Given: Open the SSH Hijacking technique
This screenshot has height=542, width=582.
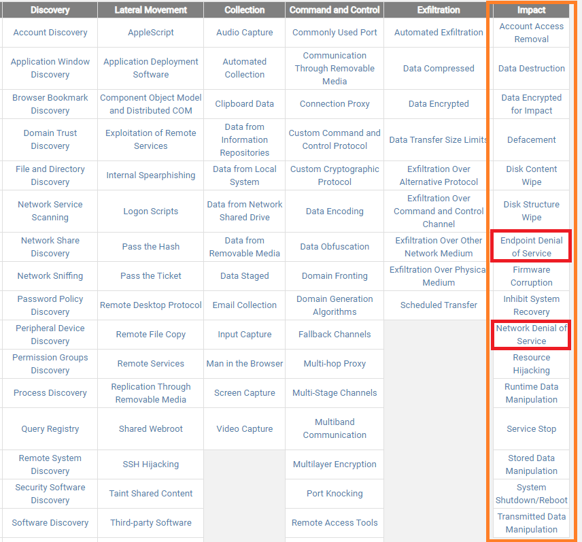Looking at the screenshot, I should click(150, 464).
